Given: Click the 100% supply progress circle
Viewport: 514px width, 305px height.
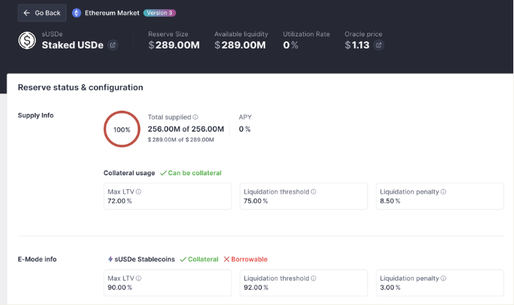Looking at the screenshot, I should tap(122, 129).
